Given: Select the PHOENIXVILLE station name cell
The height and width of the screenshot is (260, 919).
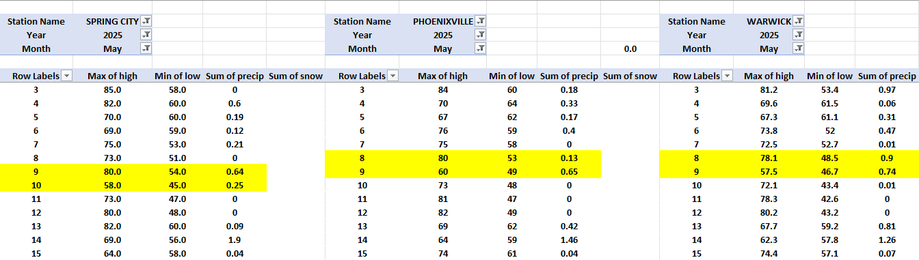Looking at the screenshot, I should pyautogui.click(x=443, y=21).
